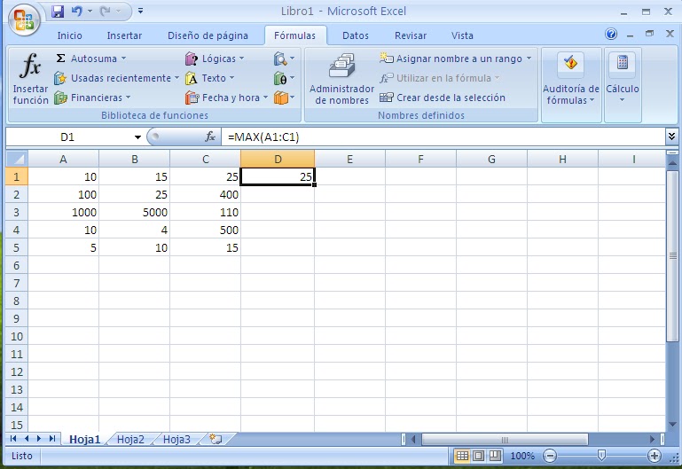The height and width of the screenshot is (469, 682).
Task: Open the Texto functions library
Action: (209, 78)
